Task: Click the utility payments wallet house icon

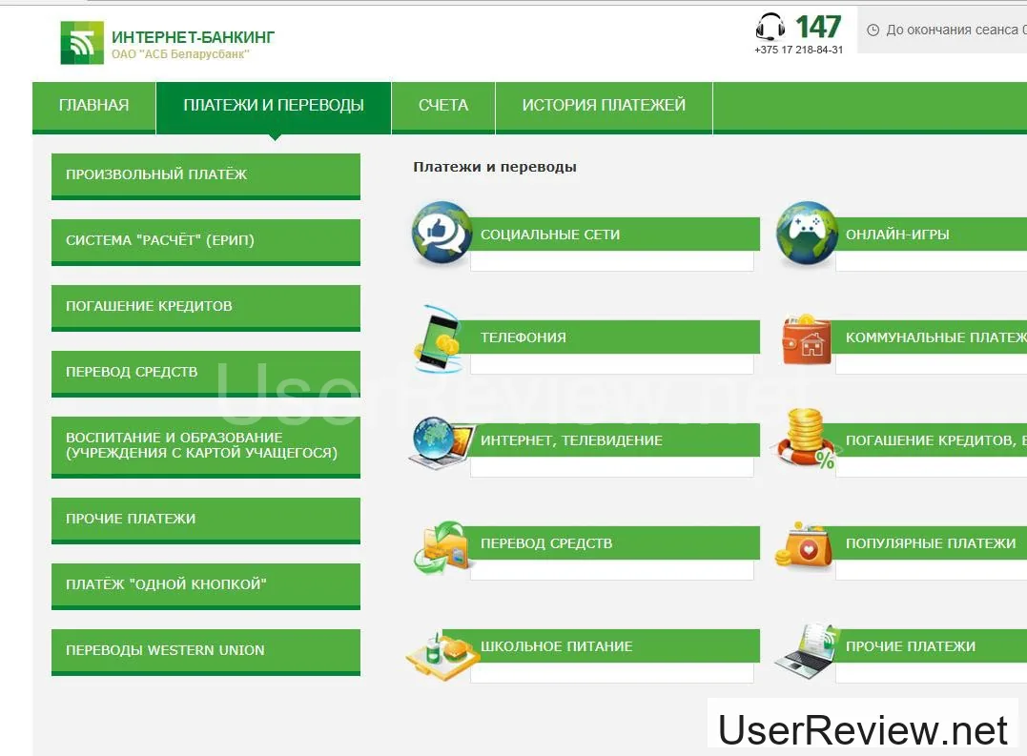Action: pos(806,340)
